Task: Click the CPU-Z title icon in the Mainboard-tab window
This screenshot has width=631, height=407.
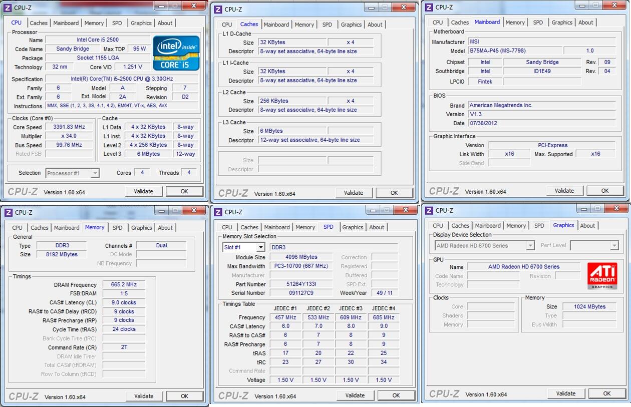Action: pos(430,7)
